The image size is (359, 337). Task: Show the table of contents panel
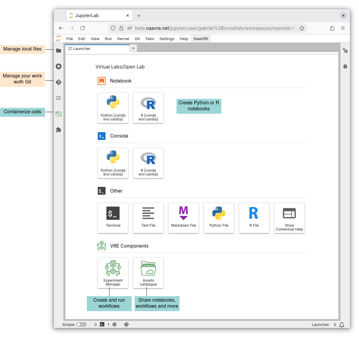coord(59,98)
